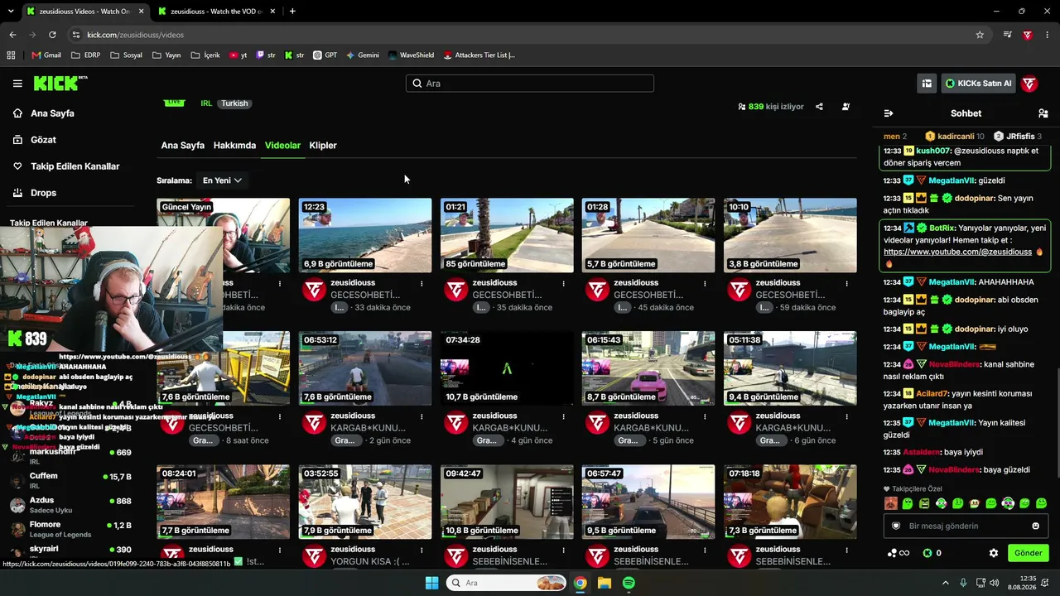Open Takip Edilen Kanallar in the sidebar
This screenshot has width=1060, height=596.
[75, 166]
